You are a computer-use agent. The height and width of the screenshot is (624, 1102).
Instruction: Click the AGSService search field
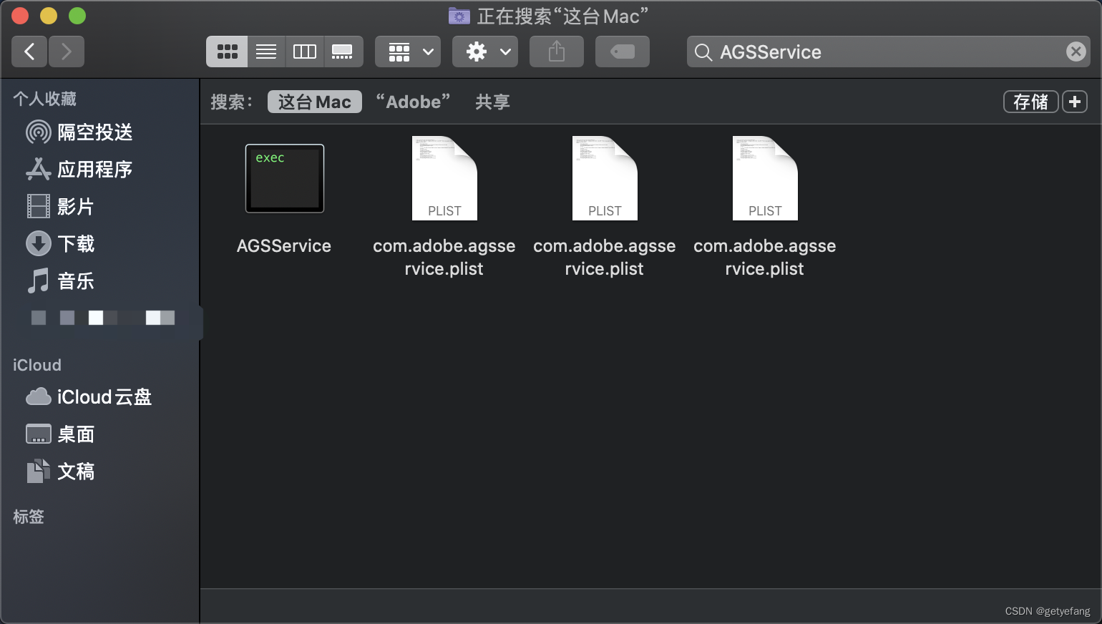(x=888, y=52)
